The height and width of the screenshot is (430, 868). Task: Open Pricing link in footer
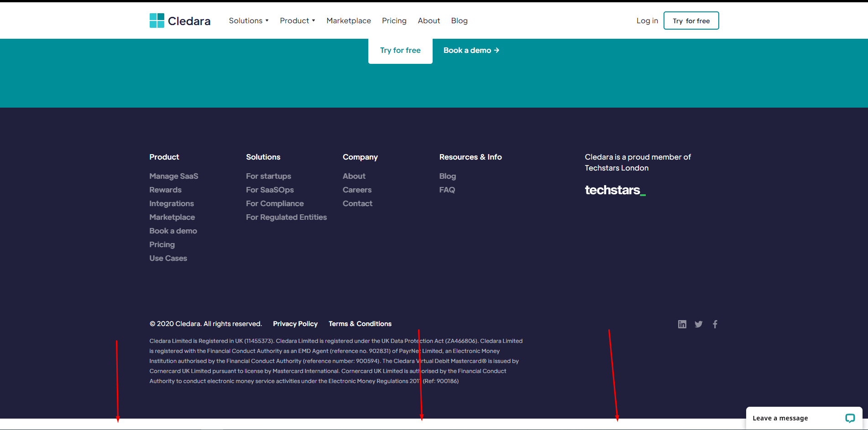tap(162, 244)
